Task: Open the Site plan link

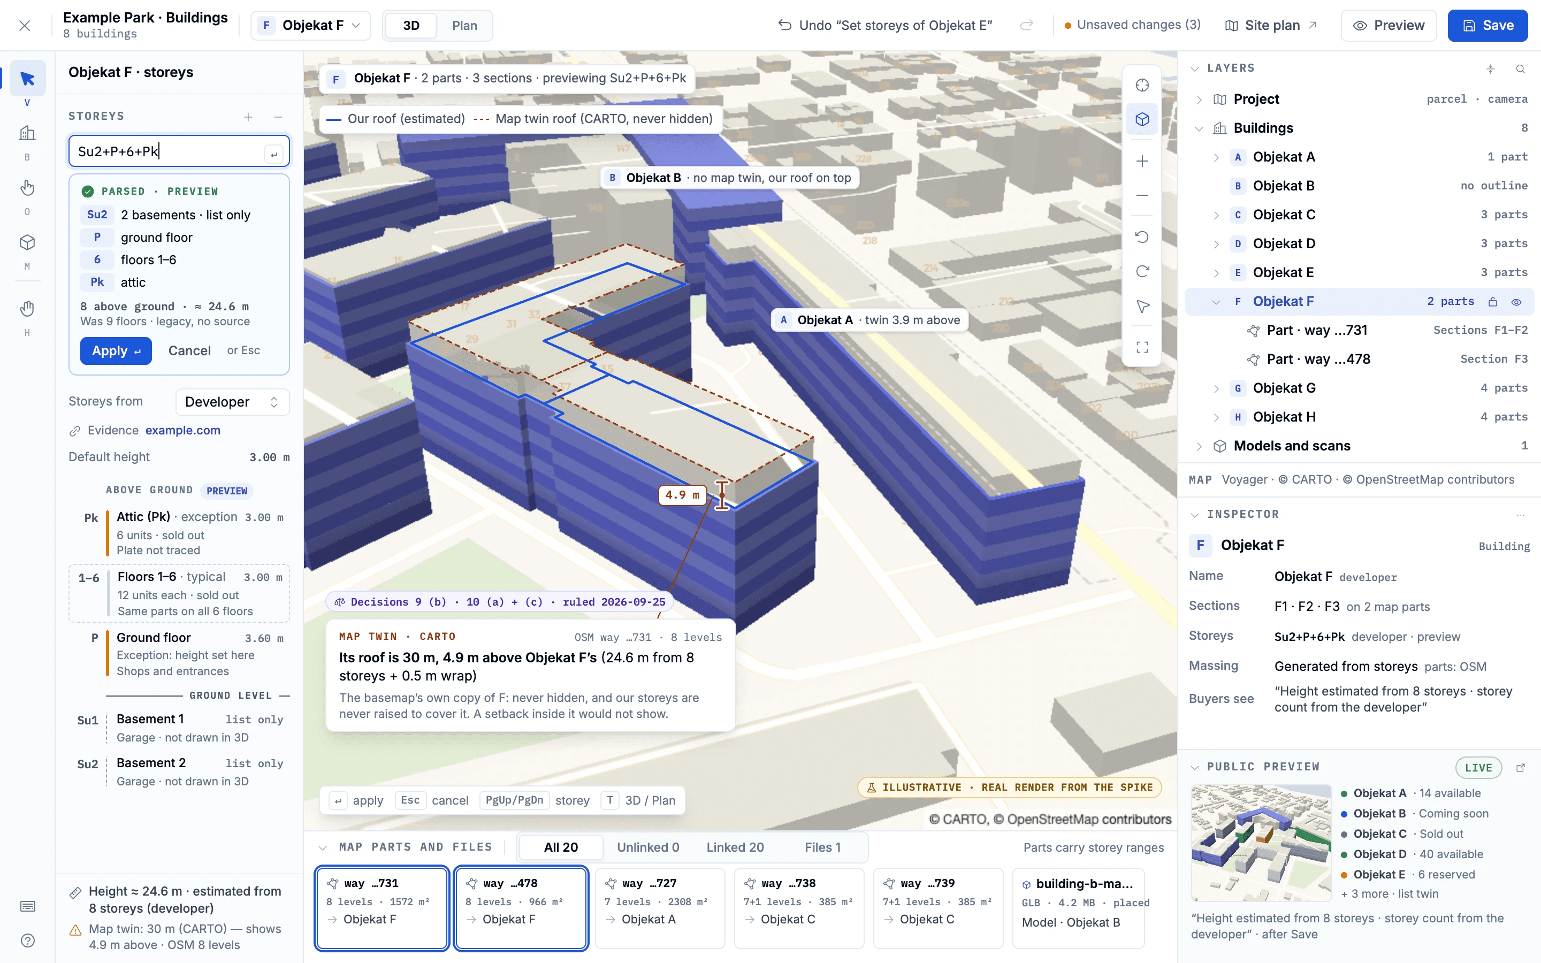Action: (1271, 26)
